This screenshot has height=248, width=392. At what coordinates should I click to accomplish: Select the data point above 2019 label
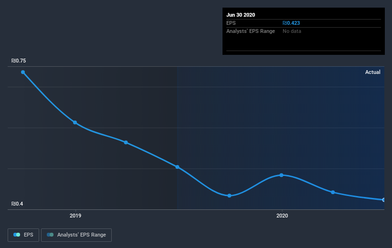point(75,123)
